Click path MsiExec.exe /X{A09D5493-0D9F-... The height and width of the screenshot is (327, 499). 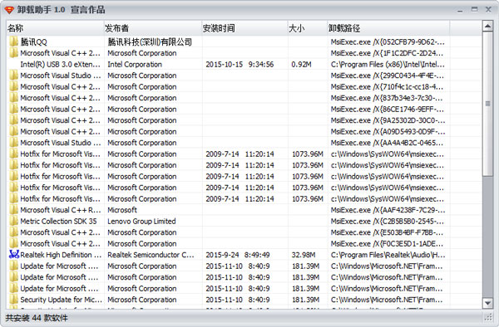point(388,131)
